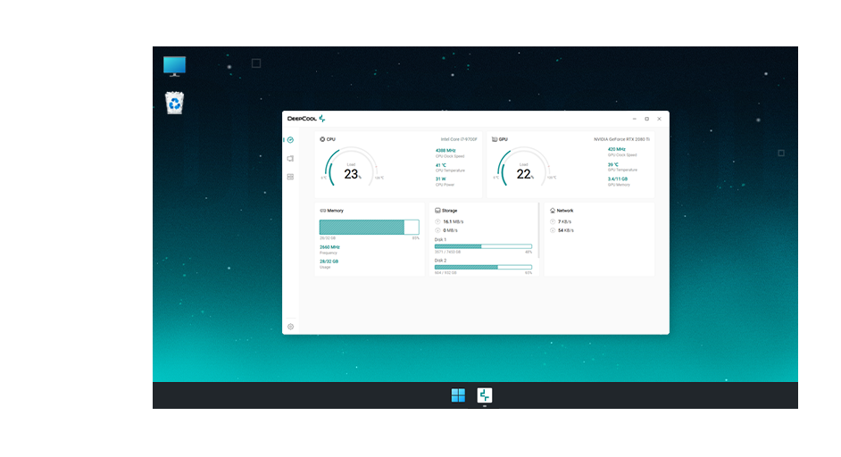
Task: Open settings gear at sidebar bottom
Action: point(290,327)
